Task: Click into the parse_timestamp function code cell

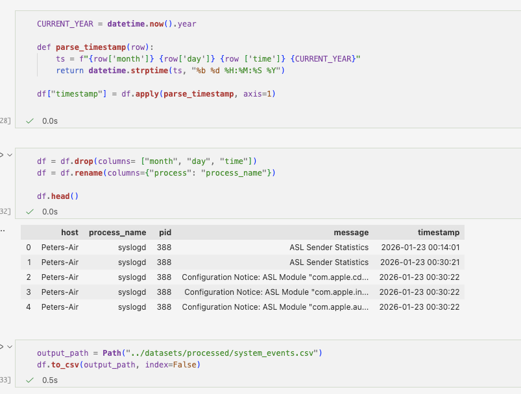Action: [104, 47]
